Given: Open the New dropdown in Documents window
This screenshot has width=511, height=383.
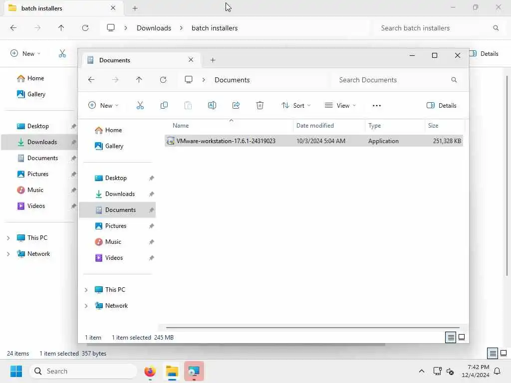Looking at the screenshot, I should point(103,106).
